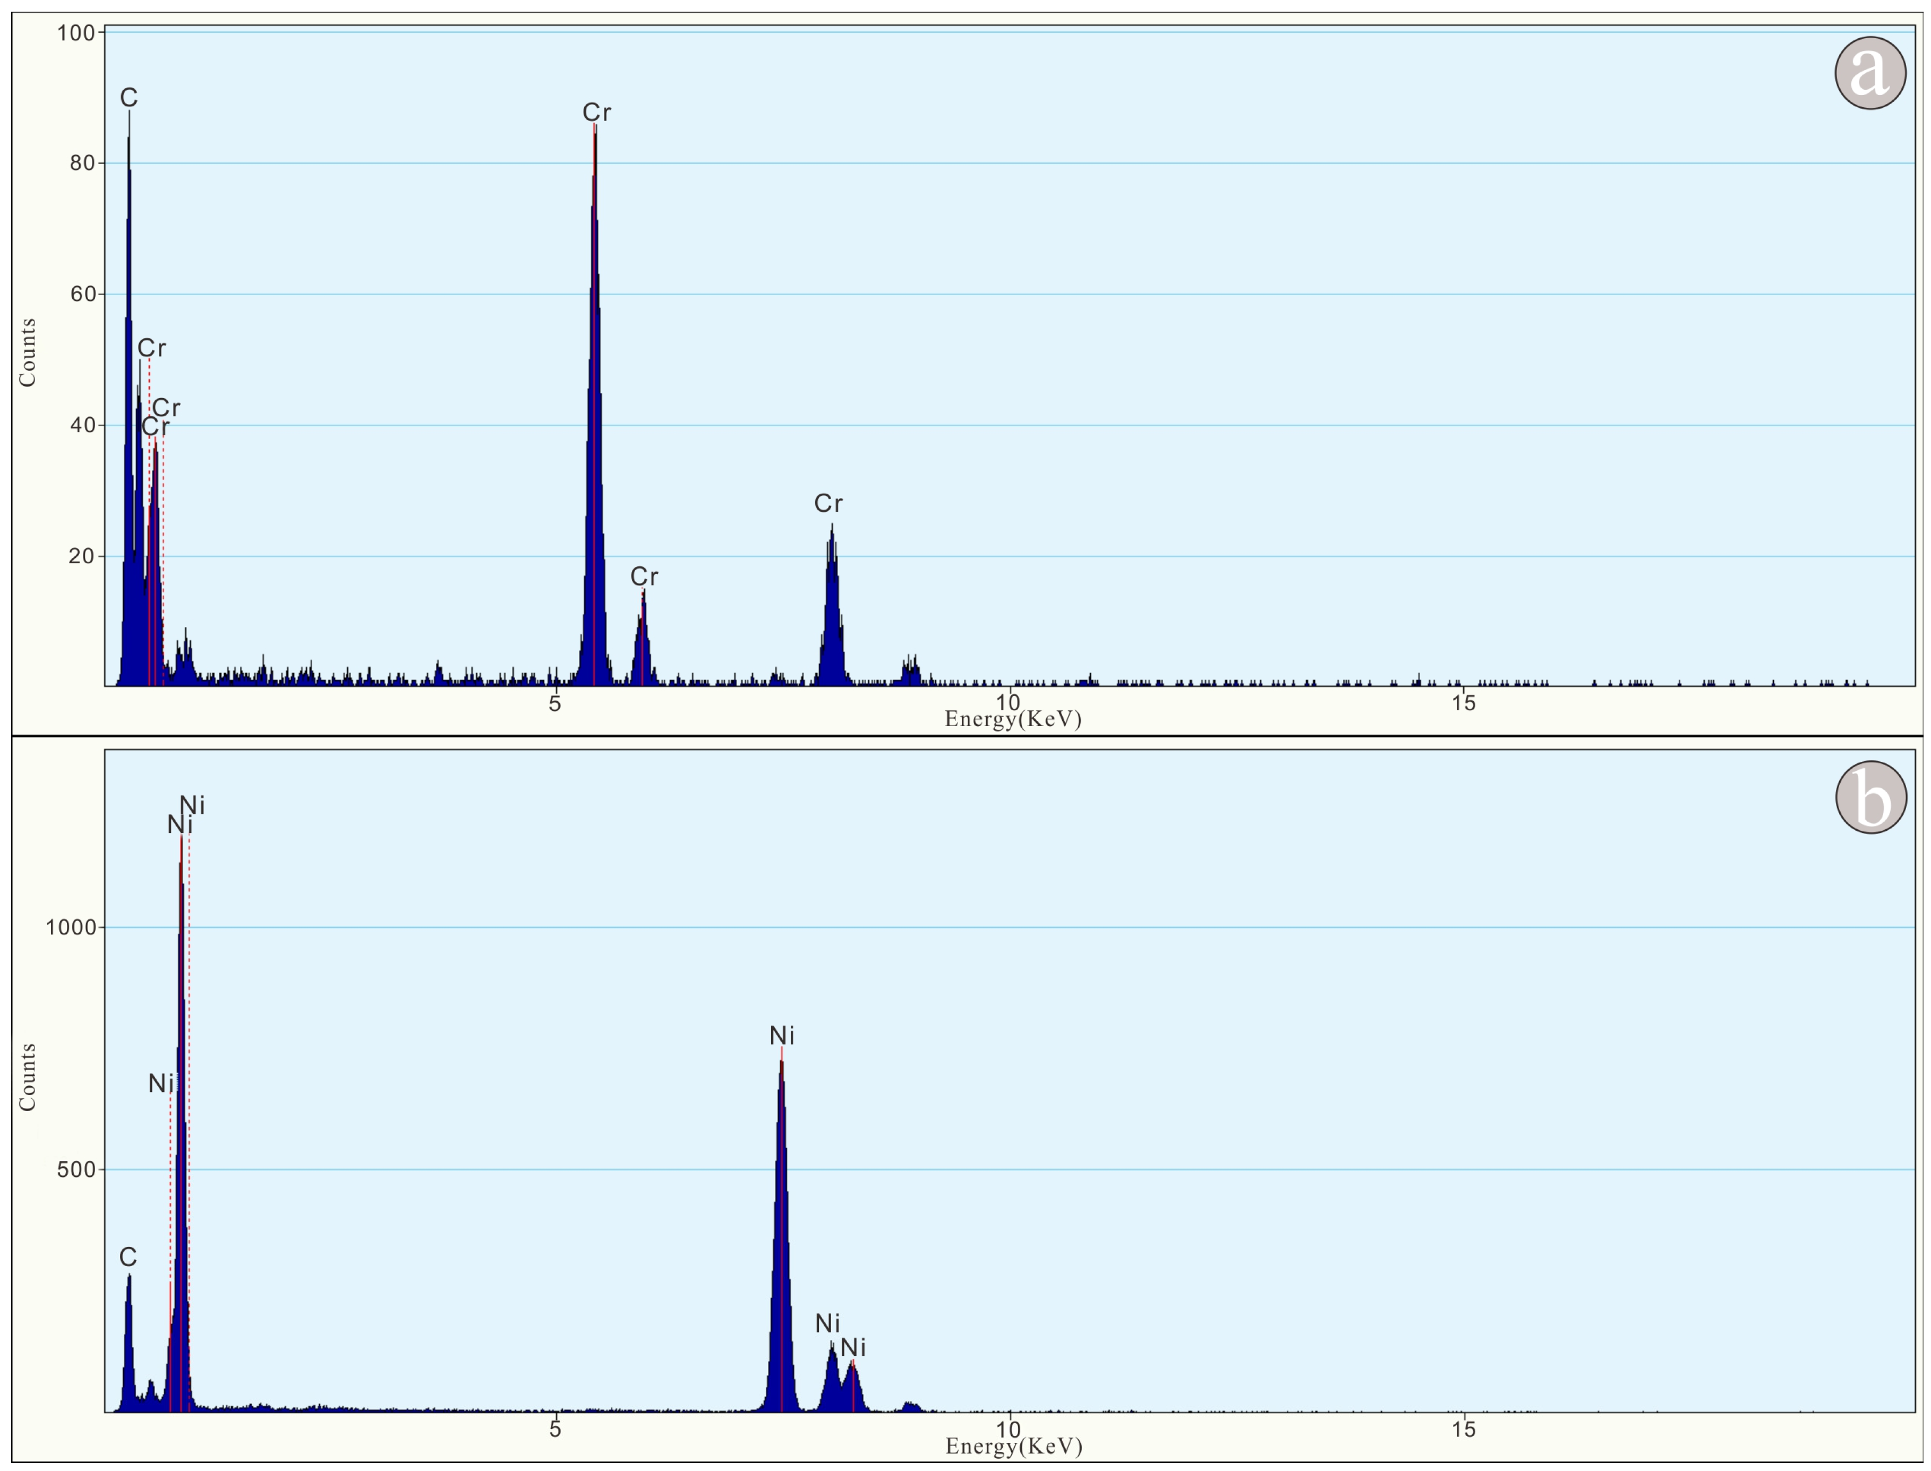Click the 'Energy(KeV)' axis title in panel a
The height and width of the screenshot is (1471, 1931).
1012,720
